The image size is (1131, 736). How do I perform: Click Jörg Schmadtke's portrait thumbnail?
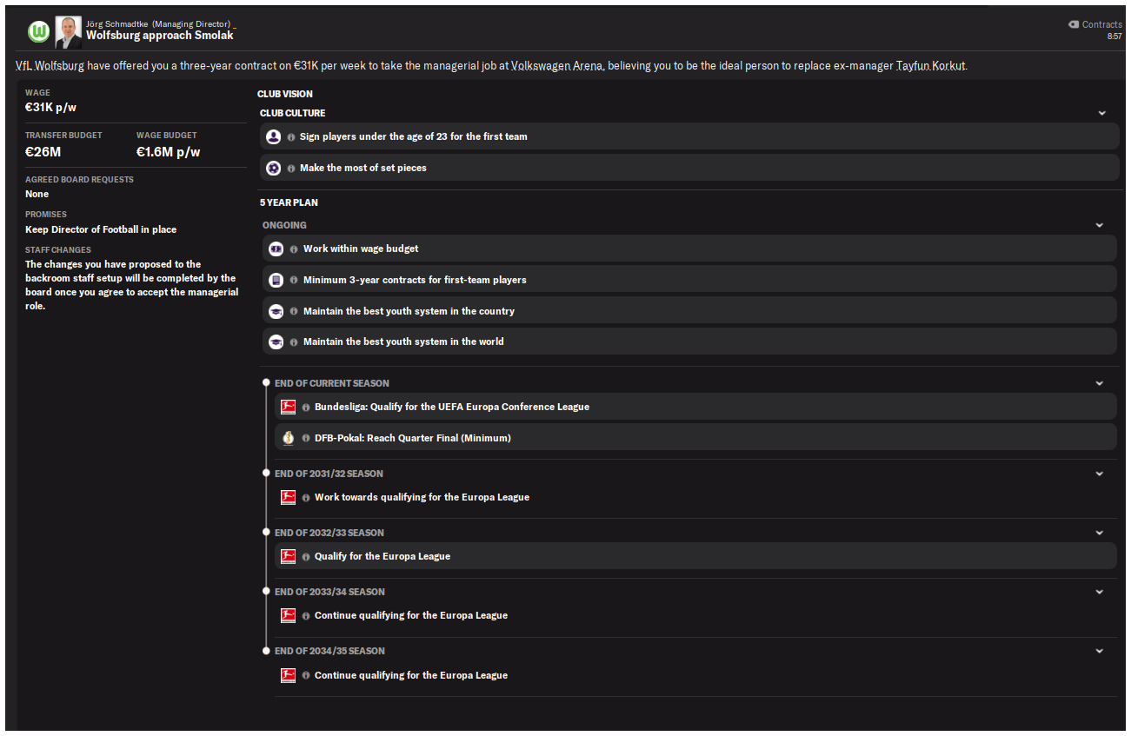point(69,32)
